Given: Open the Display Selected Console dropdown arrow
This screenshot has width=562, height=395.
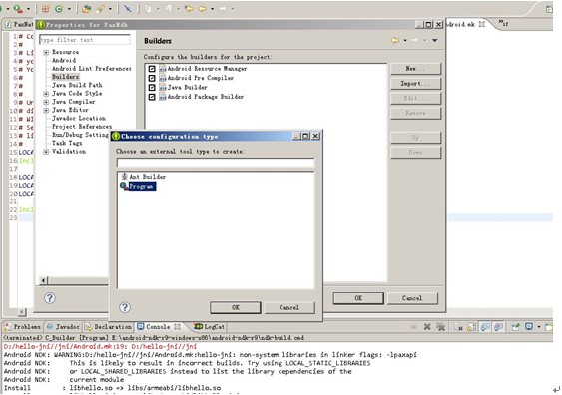Looking at the screenshot, I should pos(539,327).
